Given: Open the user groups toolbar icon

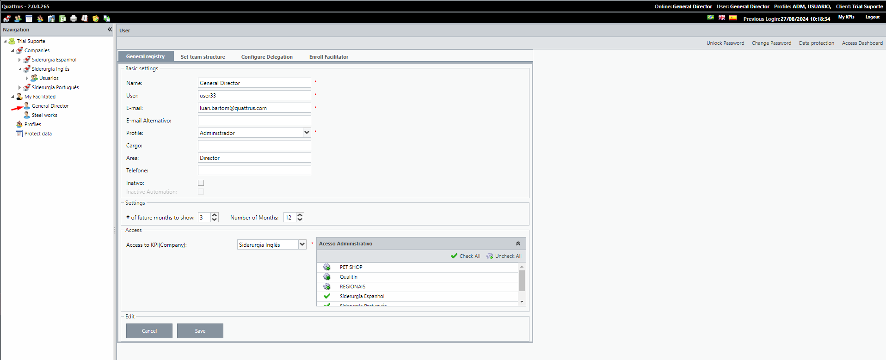Looking at the screenshot, I should [x=40, y=18].
